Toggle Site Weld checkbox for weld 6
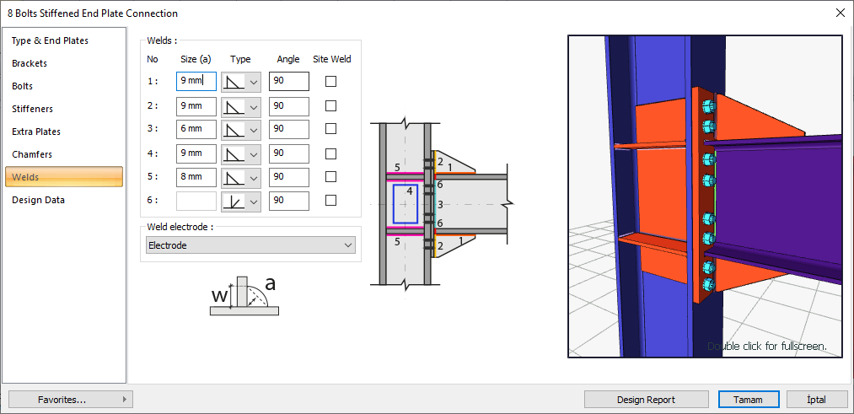The width and height of the screenshot is (854, 414). click(x=330, y=201)
